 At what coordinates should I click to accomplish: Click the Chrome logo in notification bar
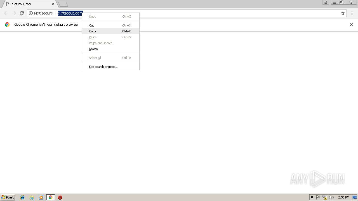pyautogui.click(x=7, y=25)
